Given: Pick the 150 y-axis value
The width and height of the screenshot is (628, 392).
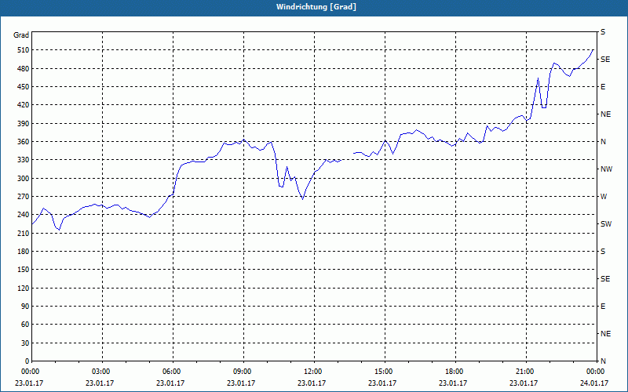Looking at the screenshot, I should click(24, 270).
